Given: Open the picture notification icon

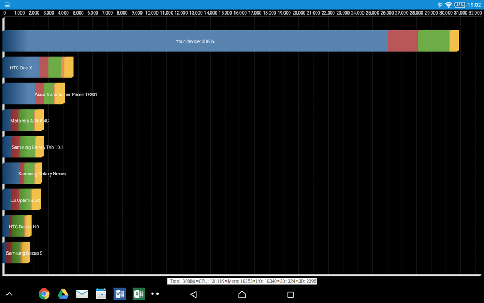Looking at the screenshot, I should [x=7, y=5].
